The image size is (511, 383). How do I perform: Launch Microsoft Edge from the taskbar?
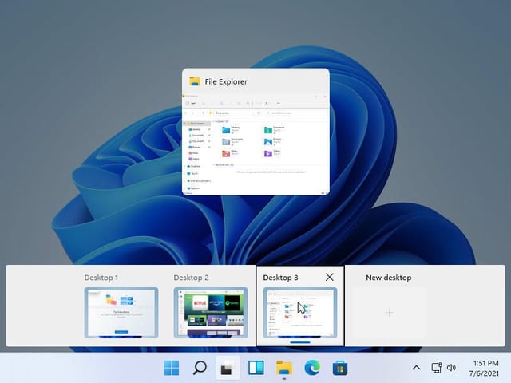pos(312,368)
